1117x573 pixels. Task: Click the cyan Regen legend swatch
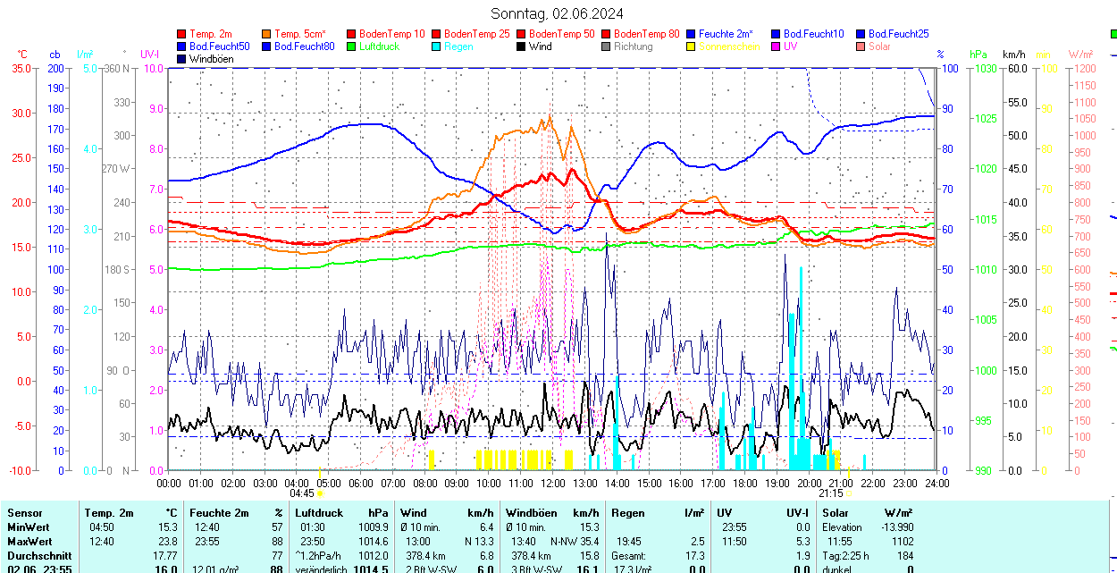click(436, 46)
